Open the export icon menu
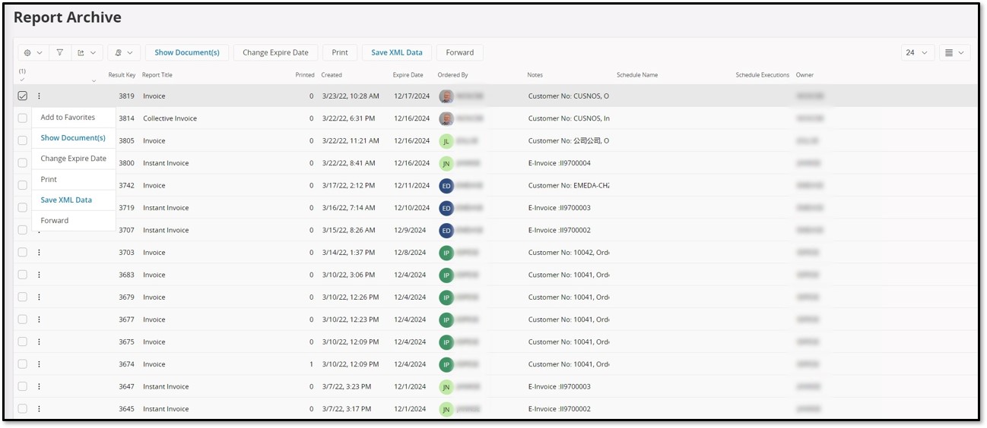Viewport: 987px width, 428px height. [87, 52]
